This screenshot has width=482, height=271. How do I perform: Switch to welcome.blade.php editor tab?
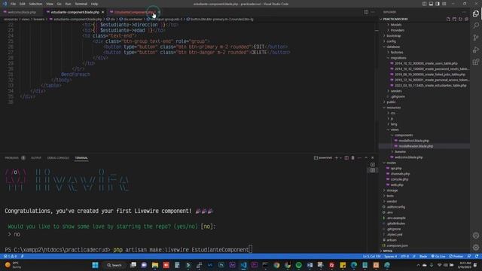(x=22, y=12)
